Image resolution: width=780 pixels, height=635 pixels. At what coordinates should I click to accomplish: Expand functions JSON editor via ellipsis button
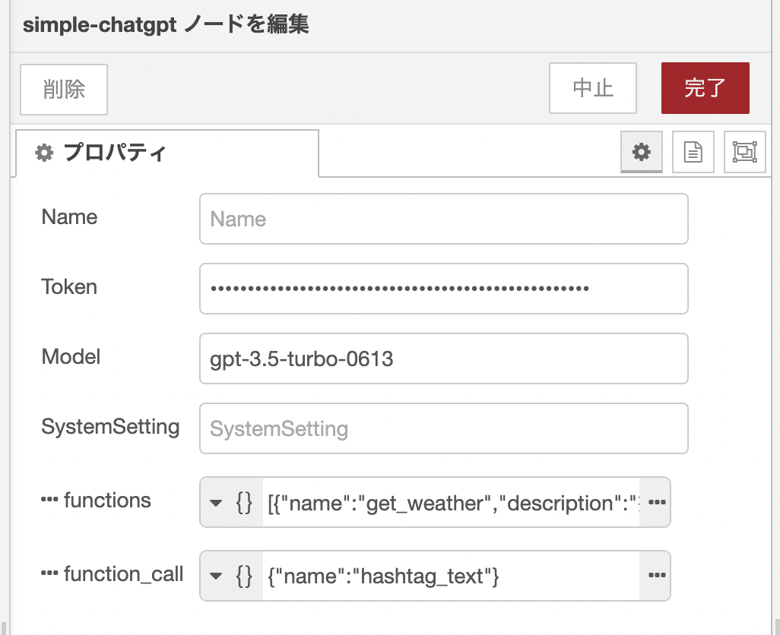point(656,502)
